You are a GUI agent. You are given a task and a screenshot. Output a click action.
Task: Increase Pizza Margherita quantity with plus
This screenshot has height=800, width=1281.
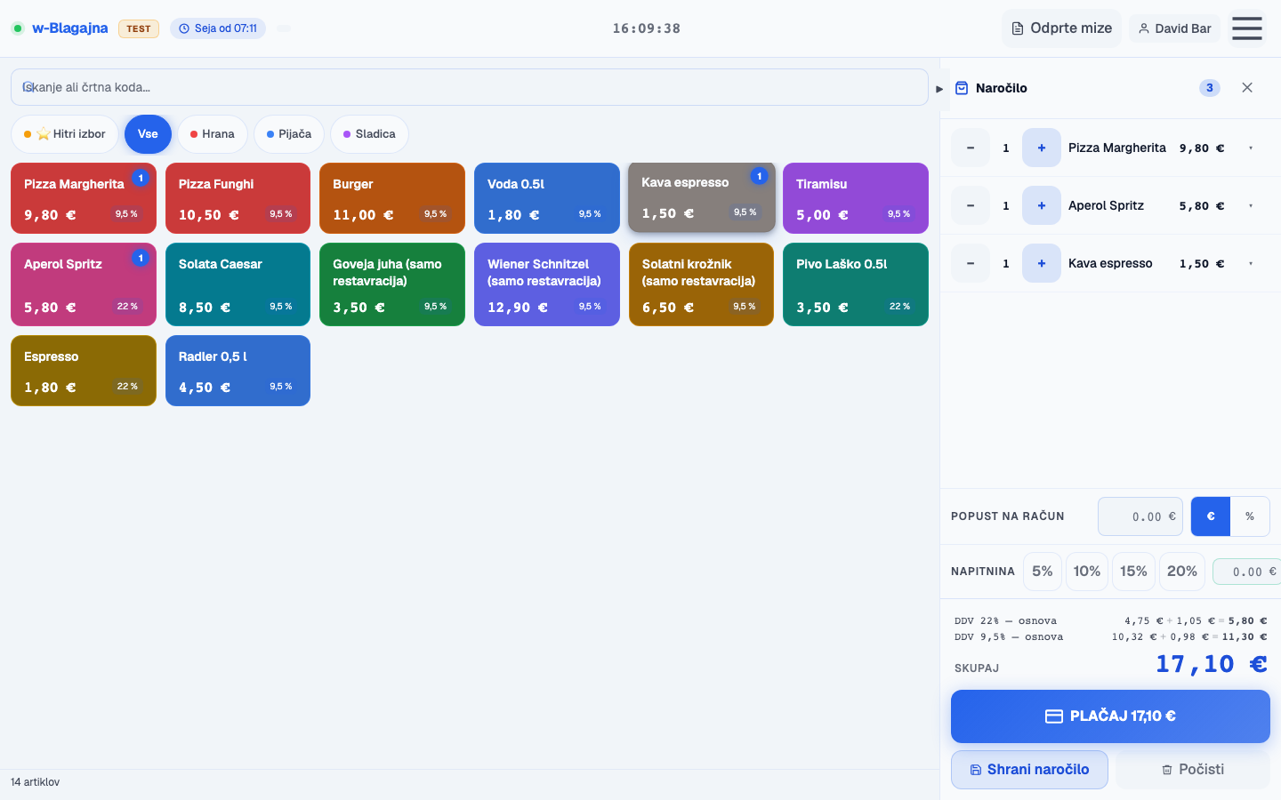(1042, 148)
